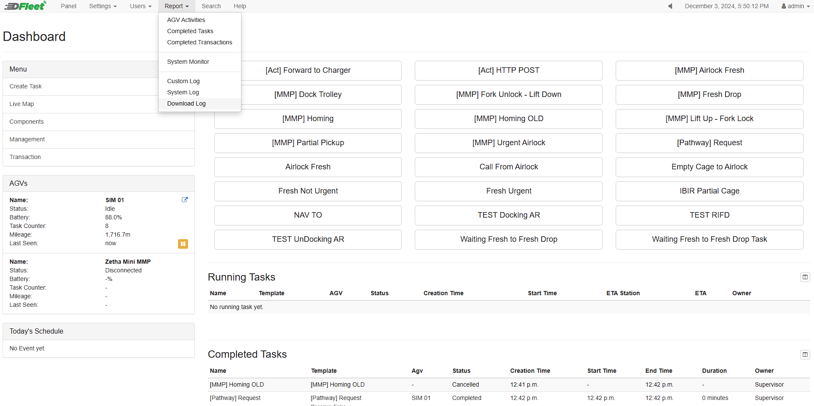Click the [Act] HTTP POST task button
Image resolution: width=814 pixels, height=406 pixels.
point(509,71)
